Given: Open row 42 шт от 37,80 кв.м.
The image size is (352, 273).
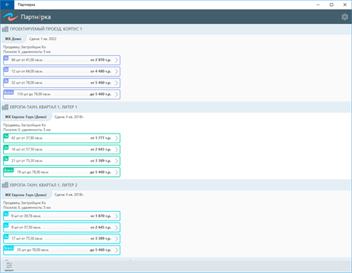Looking at the screenshot, I should tap(62, 138).
